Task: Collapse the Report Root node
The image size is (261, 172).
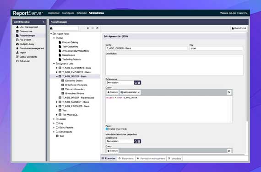Action: click(51, 34)
